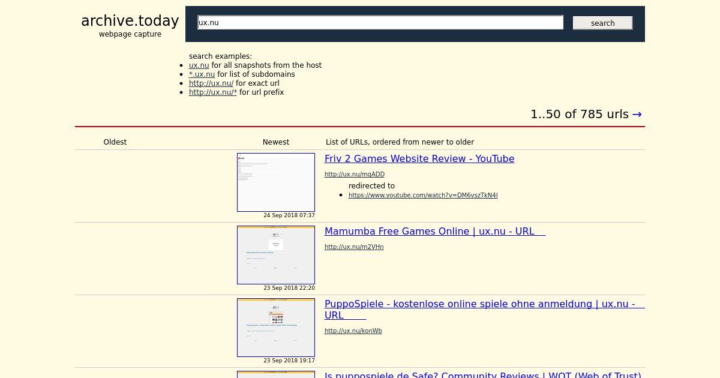Open the *.ux.nu subdomains example link
720x378 pixels.
pos(202,74)
